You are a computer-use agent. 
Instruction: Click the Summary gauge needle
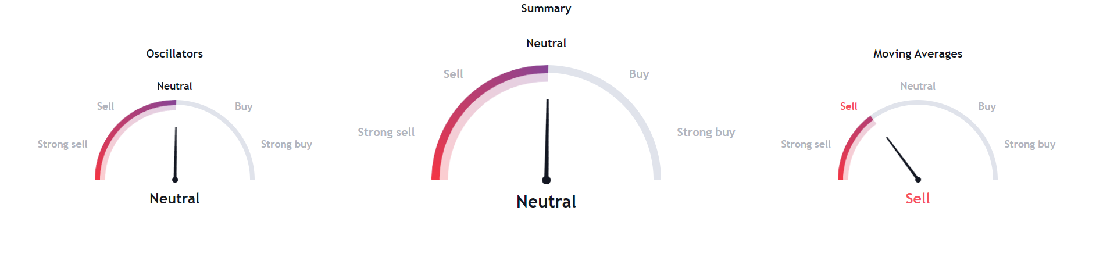tap(547, 141)
